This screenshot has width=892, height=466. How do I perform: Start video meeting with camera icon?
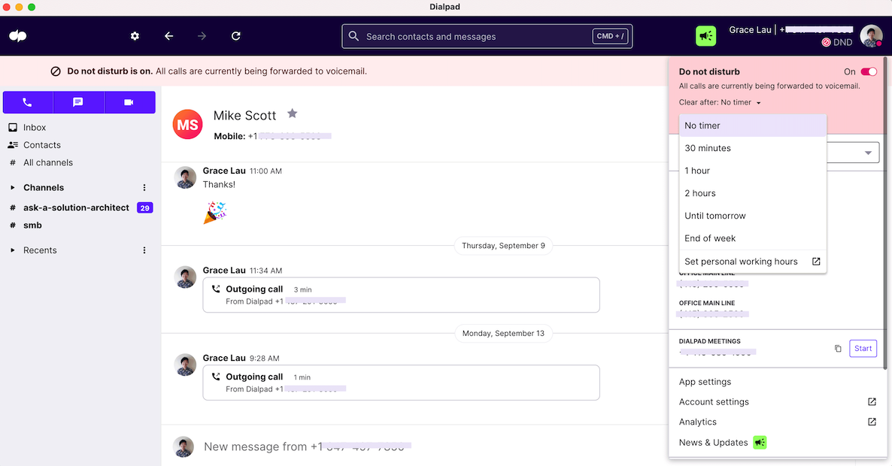tap(129, 102)
